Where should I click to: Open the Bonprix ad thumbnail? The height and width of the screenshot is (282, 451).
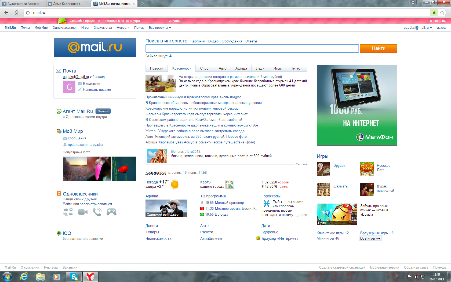tap(157, 156)
